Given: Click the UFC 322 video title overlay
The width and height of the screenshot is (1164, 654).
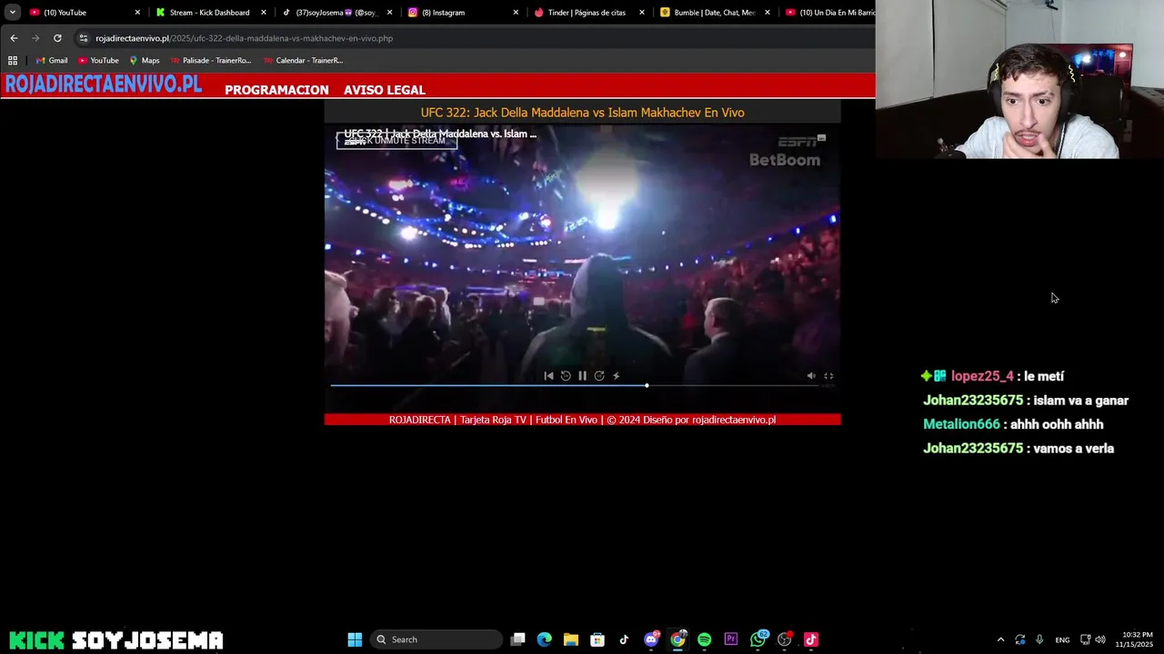Looking at the screenshot, I should point(440,134).
